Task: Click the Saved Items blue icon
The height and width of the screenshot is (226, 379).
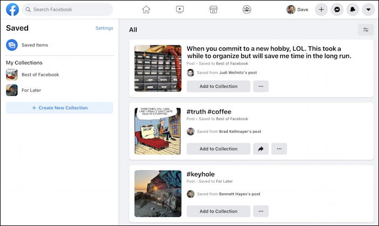Action: [x=12, y=45]
